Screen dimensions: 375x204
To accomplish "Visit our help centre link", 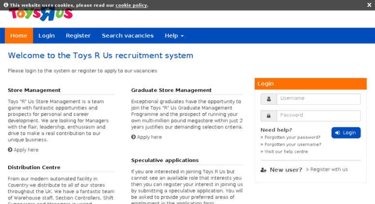I will 286,151.
